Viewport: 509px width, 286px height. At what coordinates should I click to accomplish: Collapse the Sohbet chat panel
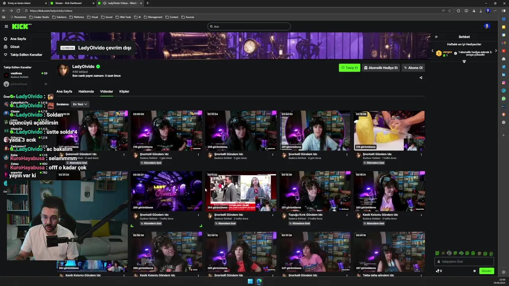436,37
